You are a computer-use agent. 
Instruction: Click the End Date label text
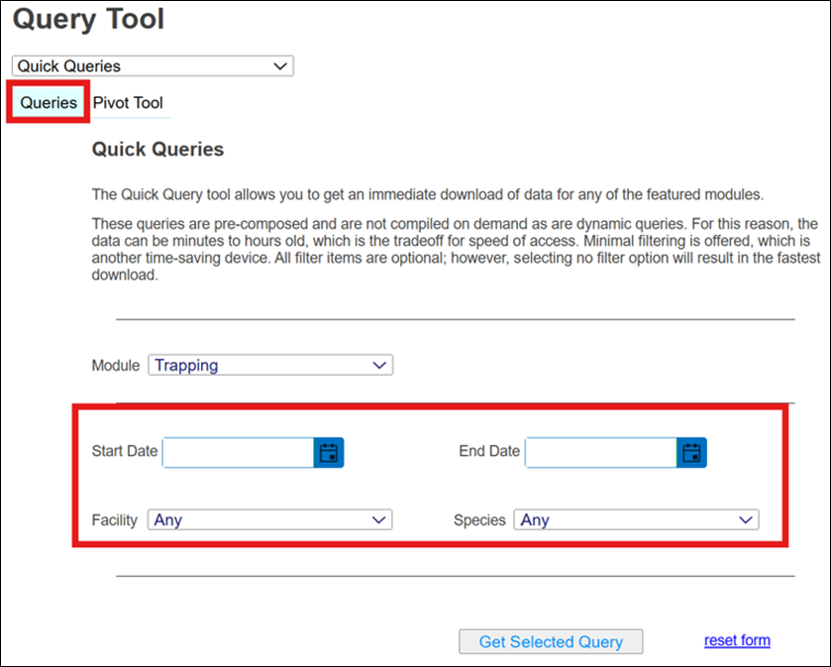[x=489, y=451]
